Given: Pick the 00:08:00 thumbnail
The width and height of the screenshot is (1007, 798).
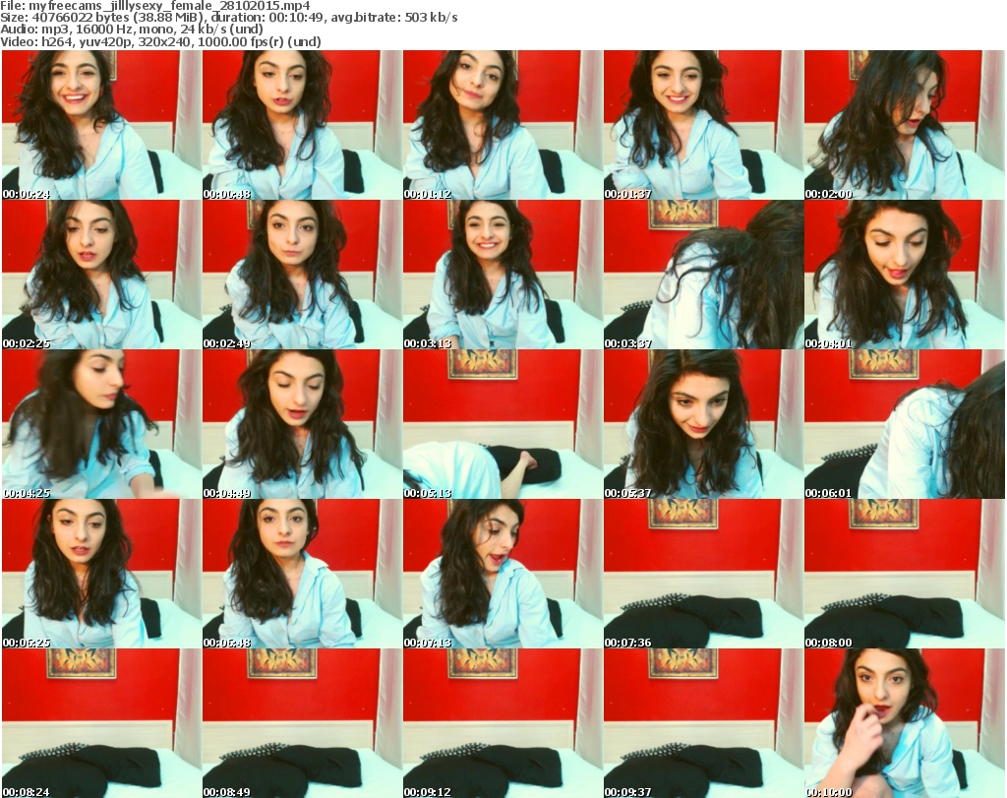Looking at the screenshot, I should (905, 574).
